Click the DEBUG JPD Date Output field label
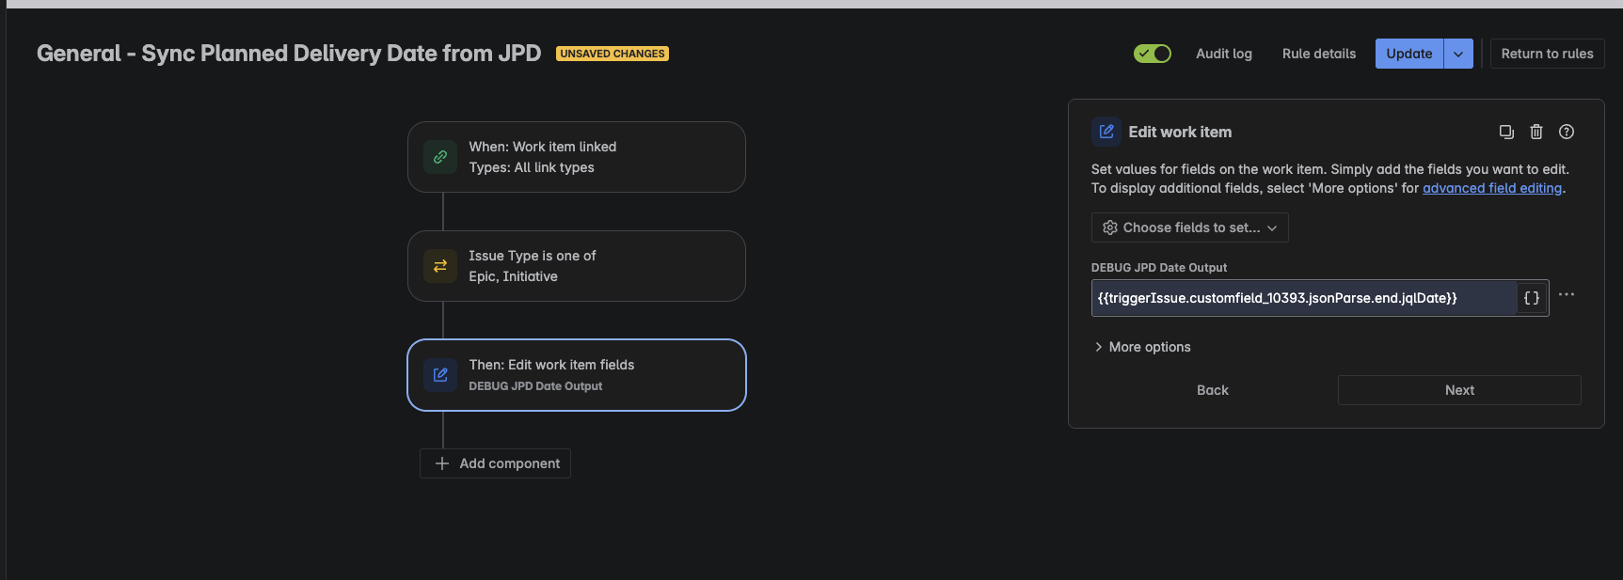This screenshot has width=1623, height=580. [x=1159, y=268]
